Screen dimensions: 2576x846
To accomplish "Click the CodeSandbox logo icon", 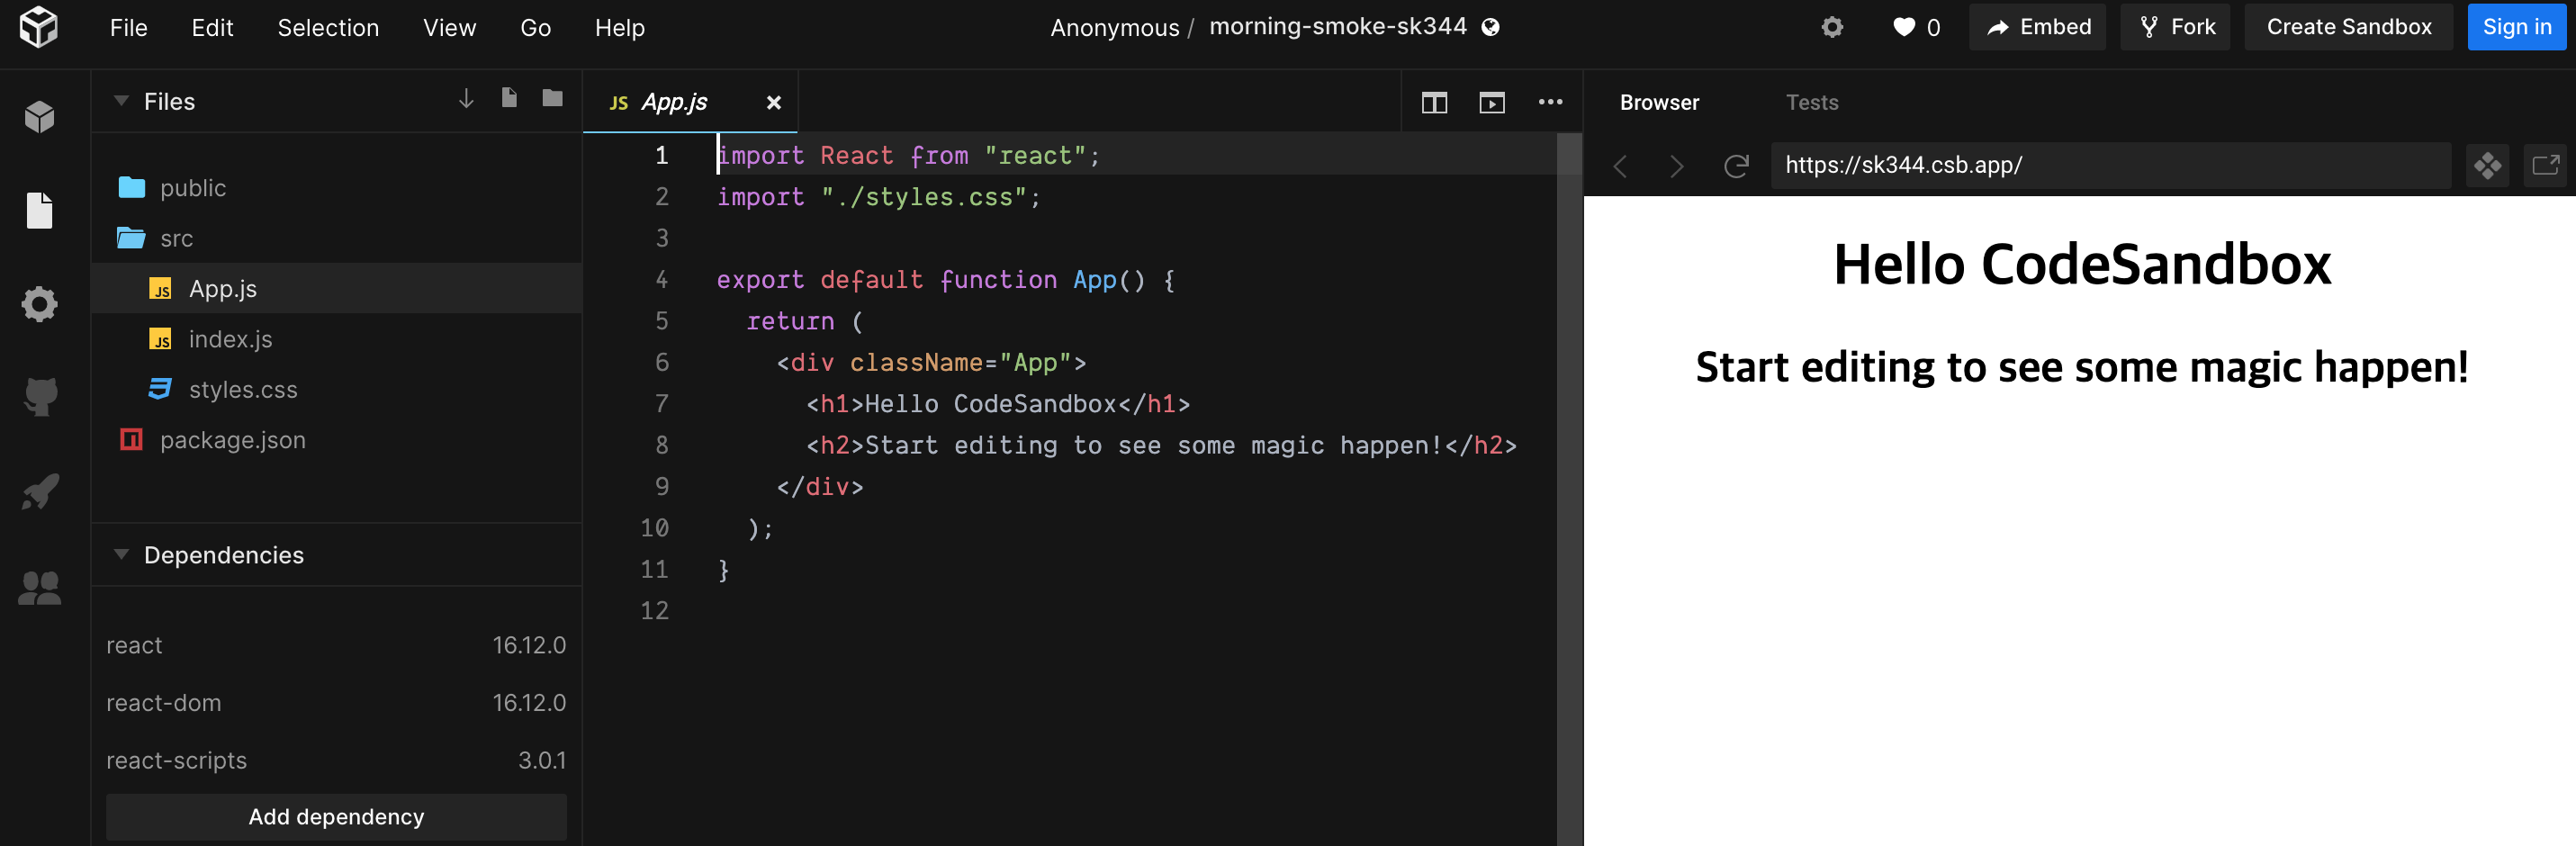I will 39,27.
